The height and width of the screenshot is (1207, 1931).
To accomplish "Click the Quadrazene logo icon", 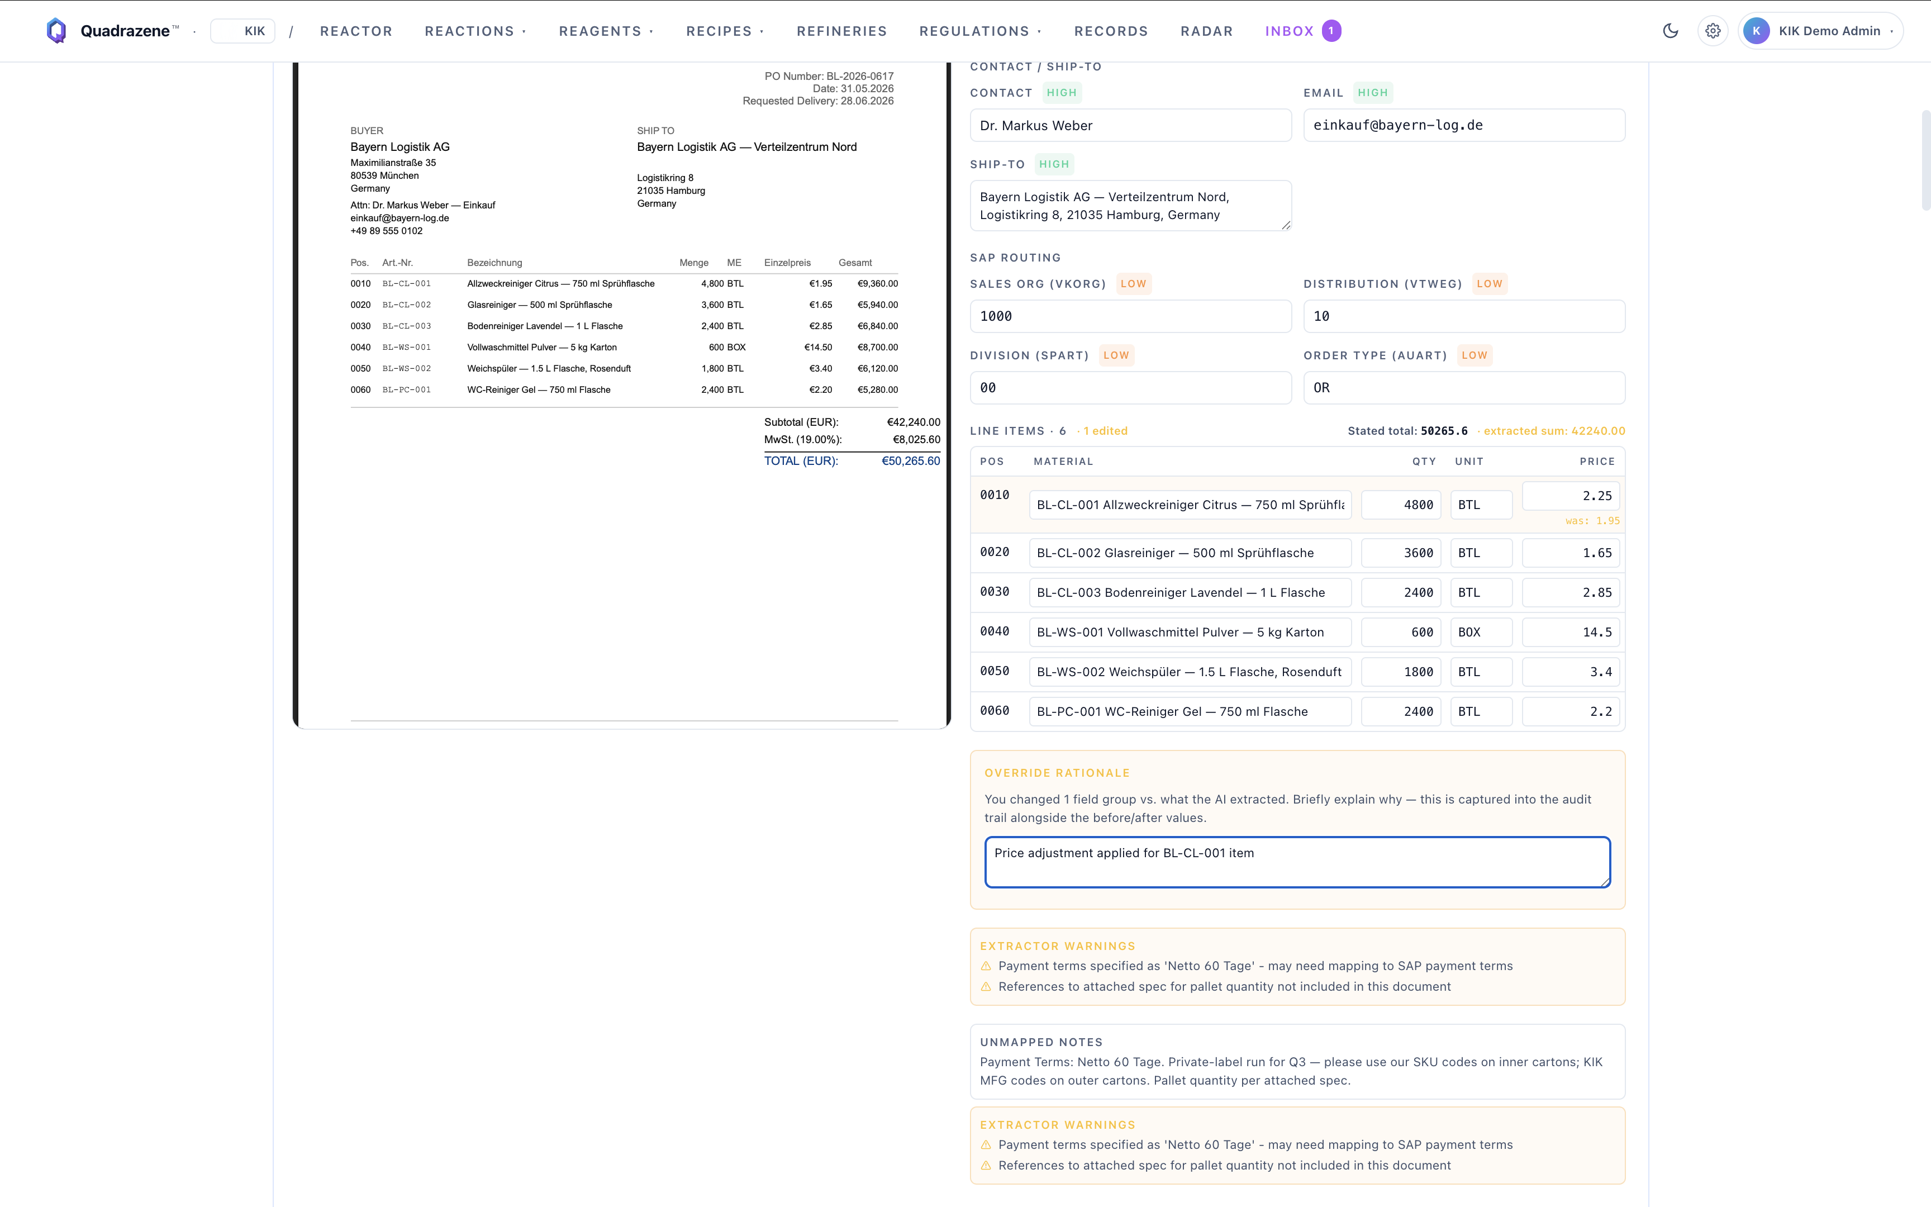I will (x=56, y=31).
